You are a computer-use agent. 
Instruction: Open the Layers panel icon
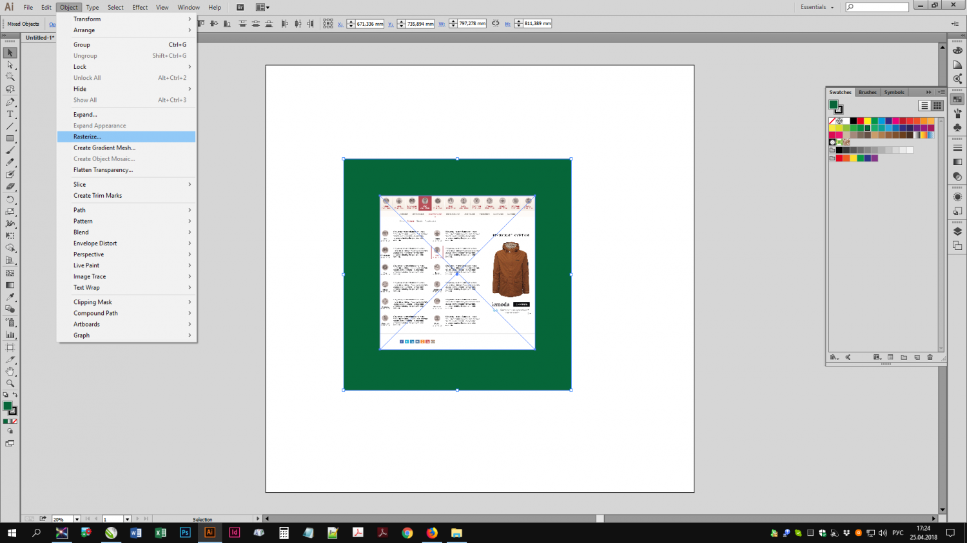[957, 231]
